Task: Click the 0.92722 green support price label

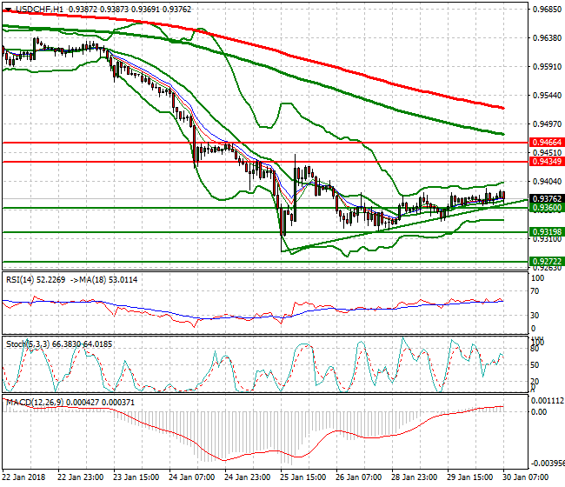Action: click(x=547, y=262)
